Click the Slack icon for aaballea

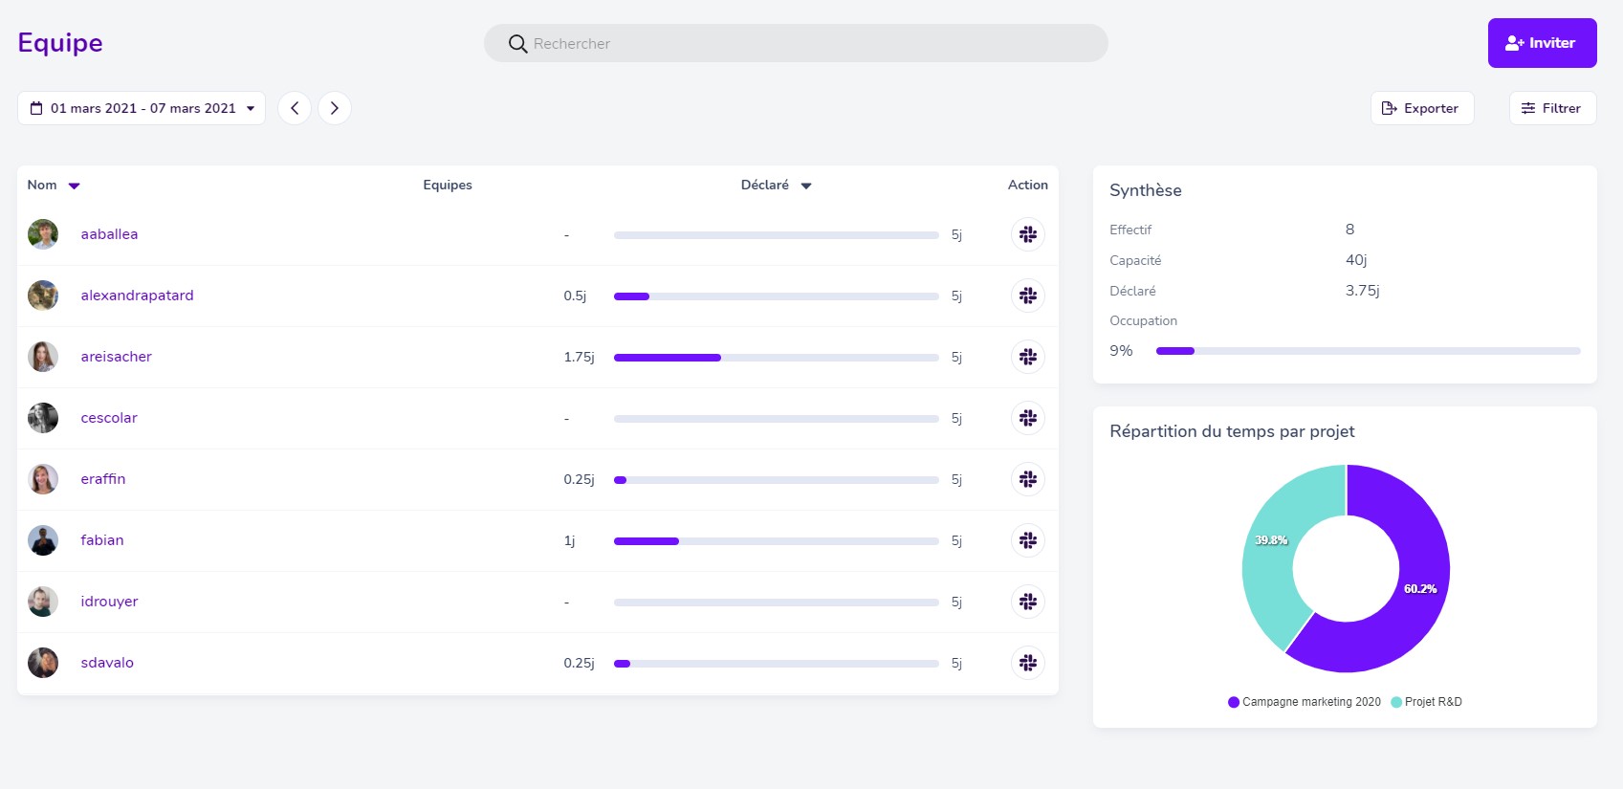(x=1027, y=234)
